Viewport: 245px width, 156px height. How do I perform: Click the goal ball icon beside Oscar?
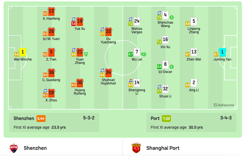click(x=171, y=67)
